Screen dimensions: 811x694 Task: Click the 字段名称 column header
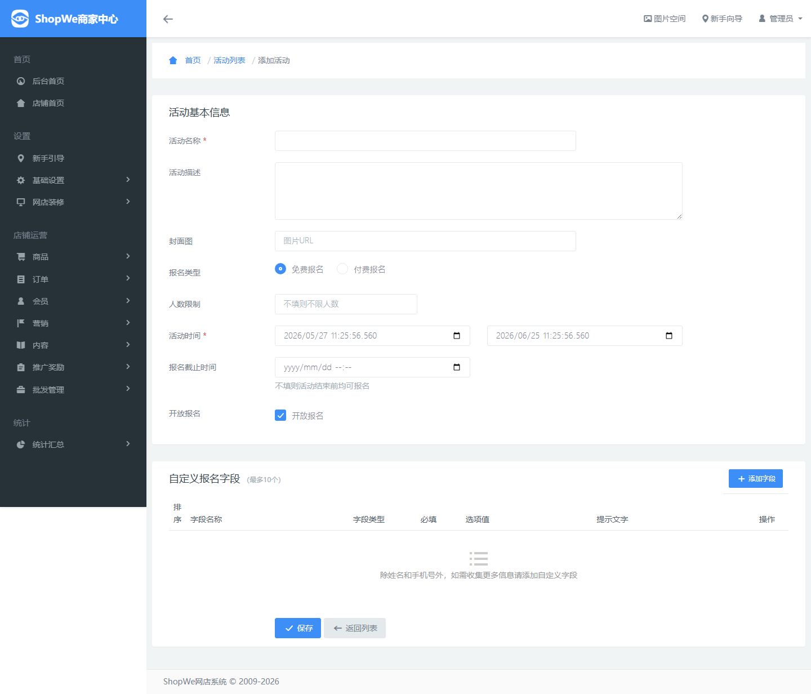pos(206,519)
